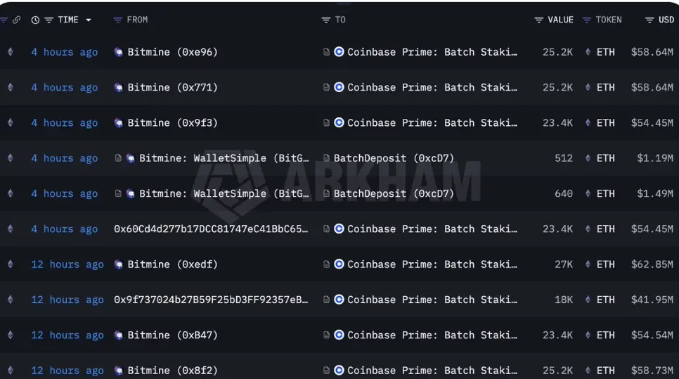Expand the TIME sort dropdown arrow
The width and height of the screenshot is (679, 379).
point(89,20)
